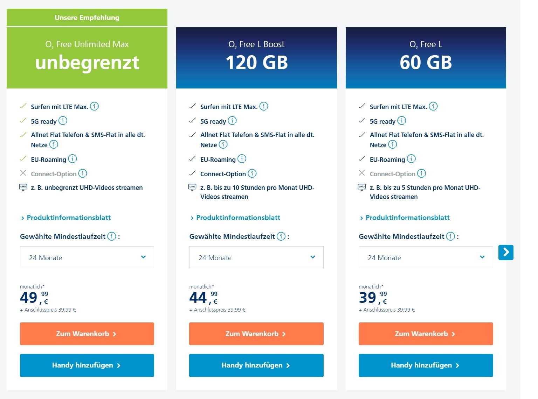Show next tariffs with blue arrow button
Viewport: 538px width, 399px height.
[x=506, y=252]
